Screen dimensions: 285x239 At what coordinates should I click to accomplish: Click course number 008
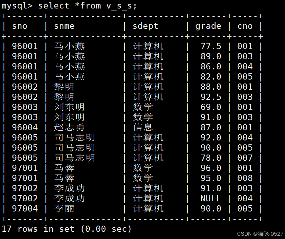pyautogui.click(x=245, y=178)
